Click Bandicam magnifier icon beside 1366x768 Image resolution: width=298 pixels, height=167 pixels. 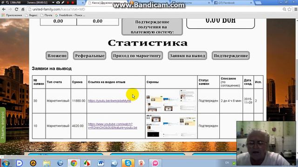tap(7, 3)
